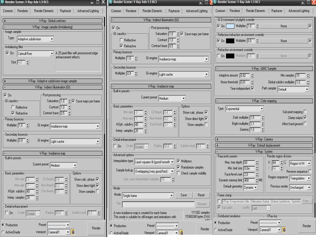Screen dimensions: 316x237
Task: Switch to Renderer tab in right window
Action: click(x=235, y=11)
